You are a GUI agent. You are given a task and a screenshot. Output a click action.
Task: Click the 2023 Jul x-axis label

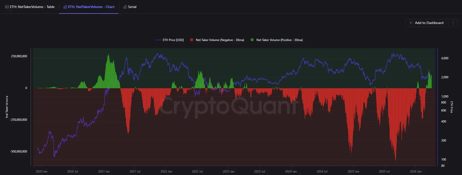click(260, 171)
